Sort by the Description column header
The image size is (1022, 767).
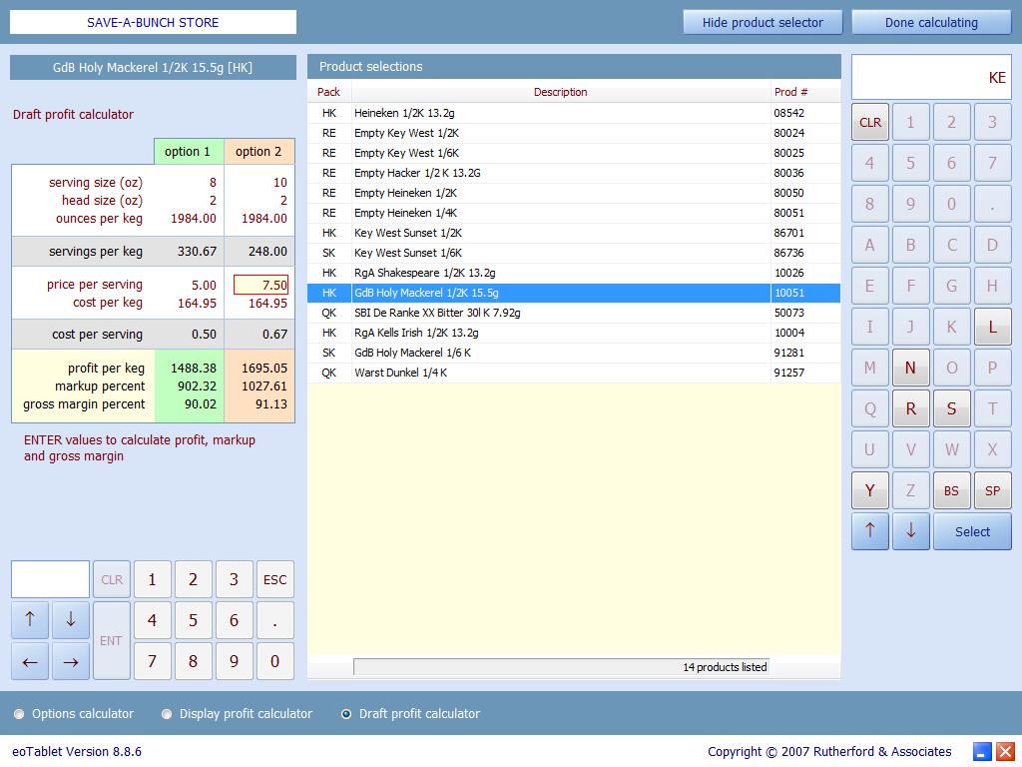pos(561,92)
